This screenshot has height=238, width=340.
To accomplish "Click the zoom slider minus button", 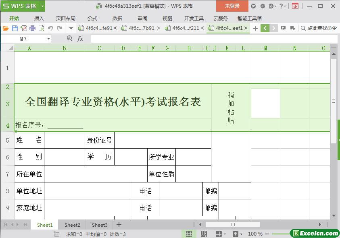I will tap(267, 234).
